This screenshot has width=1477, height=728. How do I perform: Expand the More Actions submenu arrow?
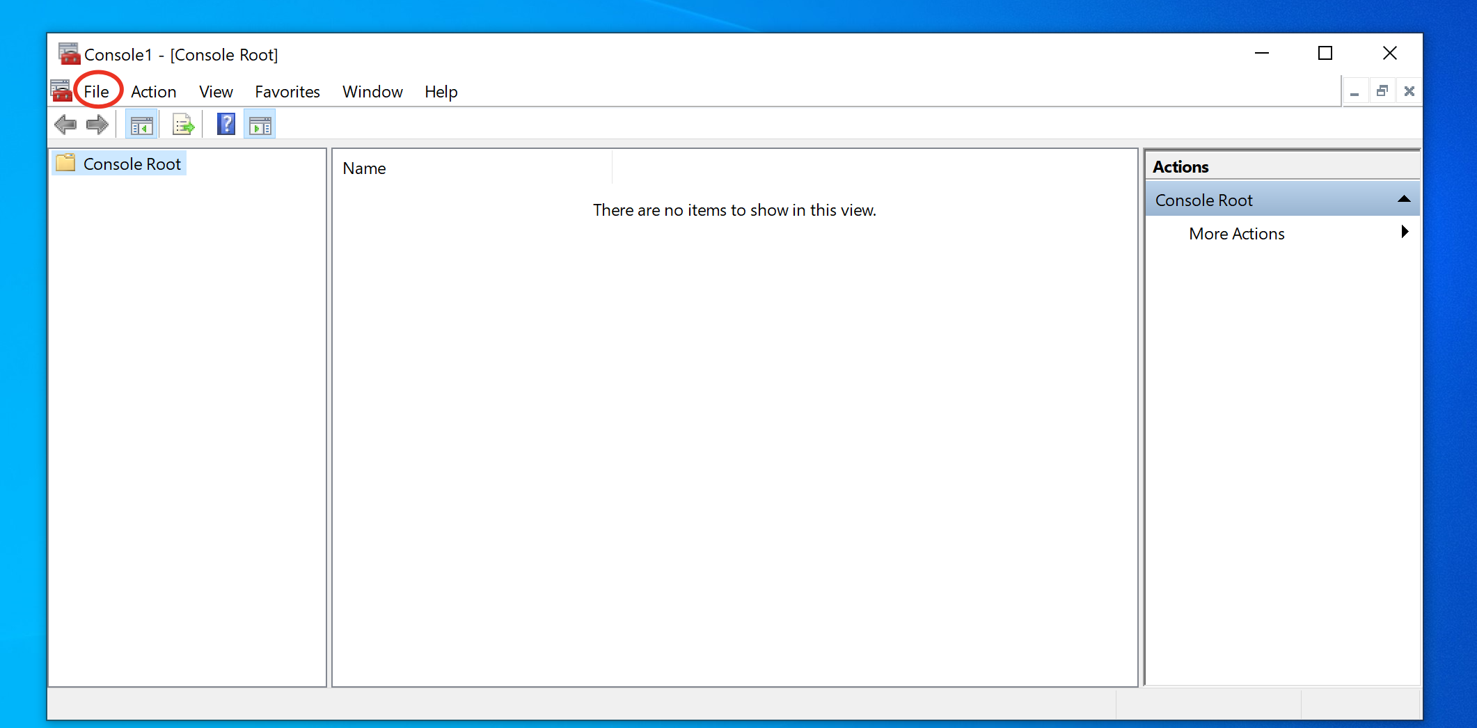click(1405, 232)
